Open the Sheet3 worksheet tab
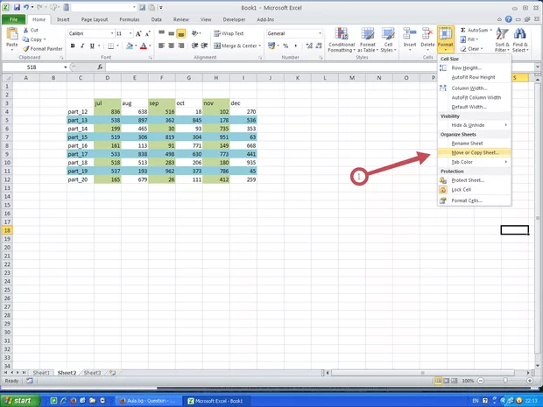The width and height of the screenshot is (543, 407). 92,372
